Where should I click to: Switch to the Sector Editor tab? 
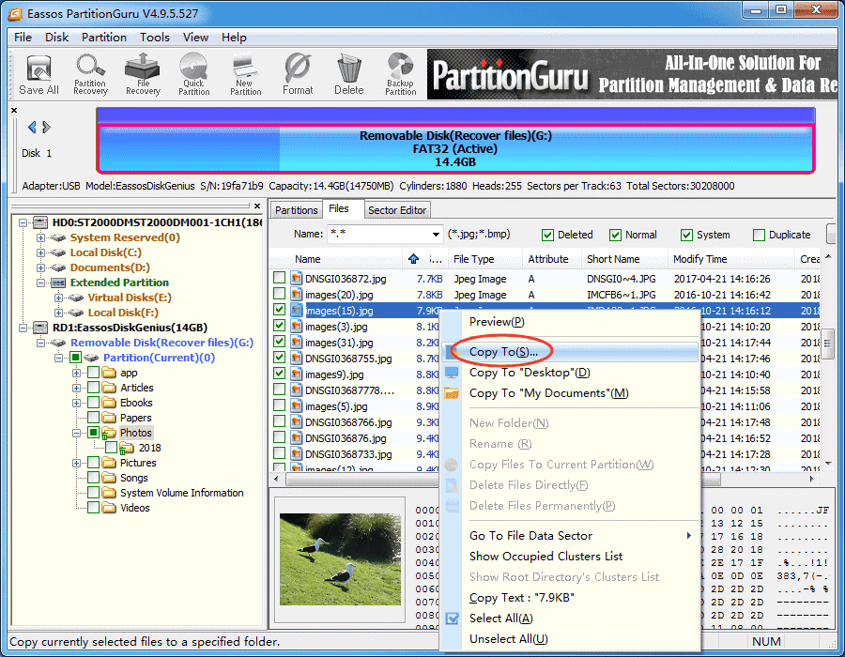[397, 210]
